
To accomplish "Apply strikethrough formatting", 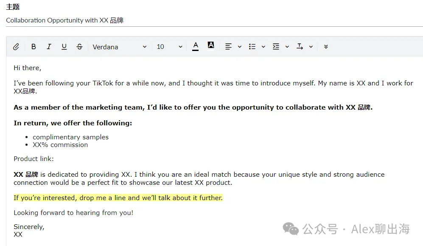I will click(79, 47).
